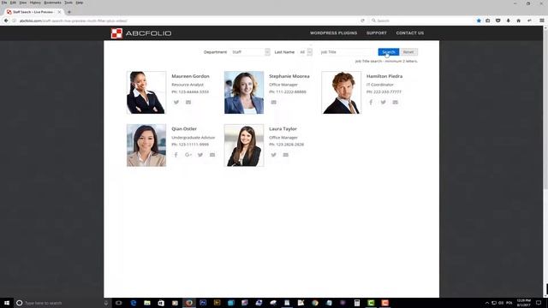This screenshot has height=308, width=548.
Task: Select the Staff Search - Live Preview tab
Action: tap(33, 12)
